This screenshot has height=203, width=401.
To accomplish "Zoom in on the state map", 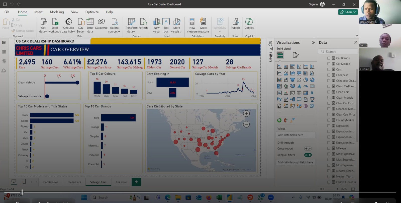I will pyautogui.click(x=246, y=114).
